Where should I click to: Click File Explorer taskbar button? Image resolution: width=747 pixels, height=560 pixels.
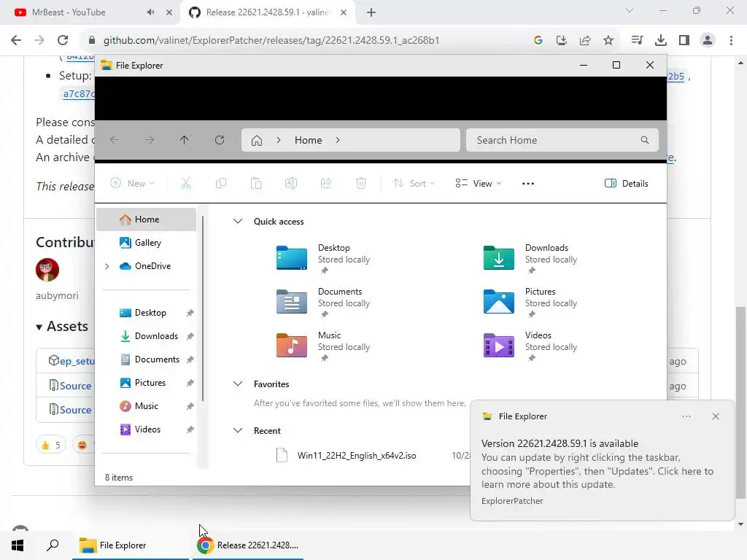tap(131, 545)
